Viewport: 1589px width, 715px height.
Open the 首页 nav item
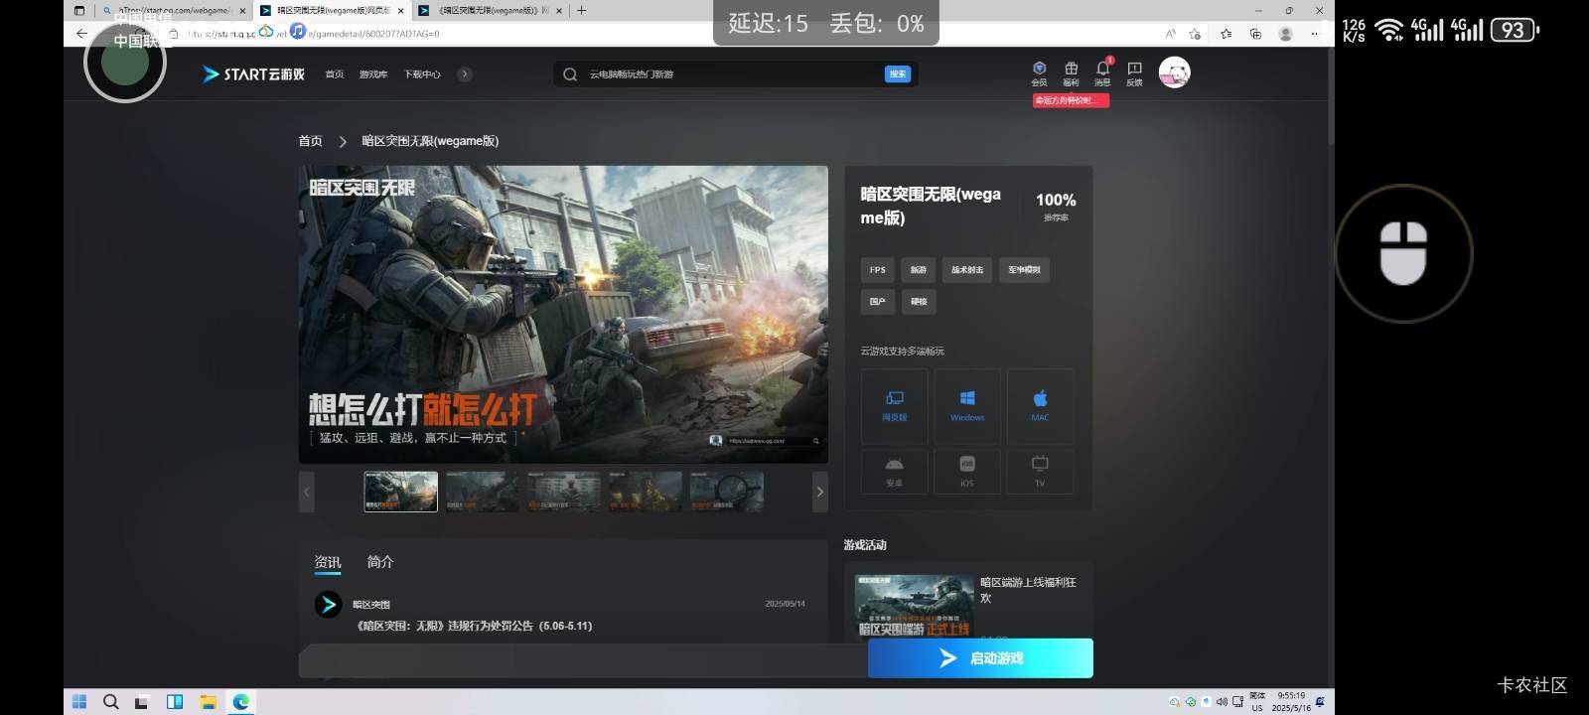point(335,74)
